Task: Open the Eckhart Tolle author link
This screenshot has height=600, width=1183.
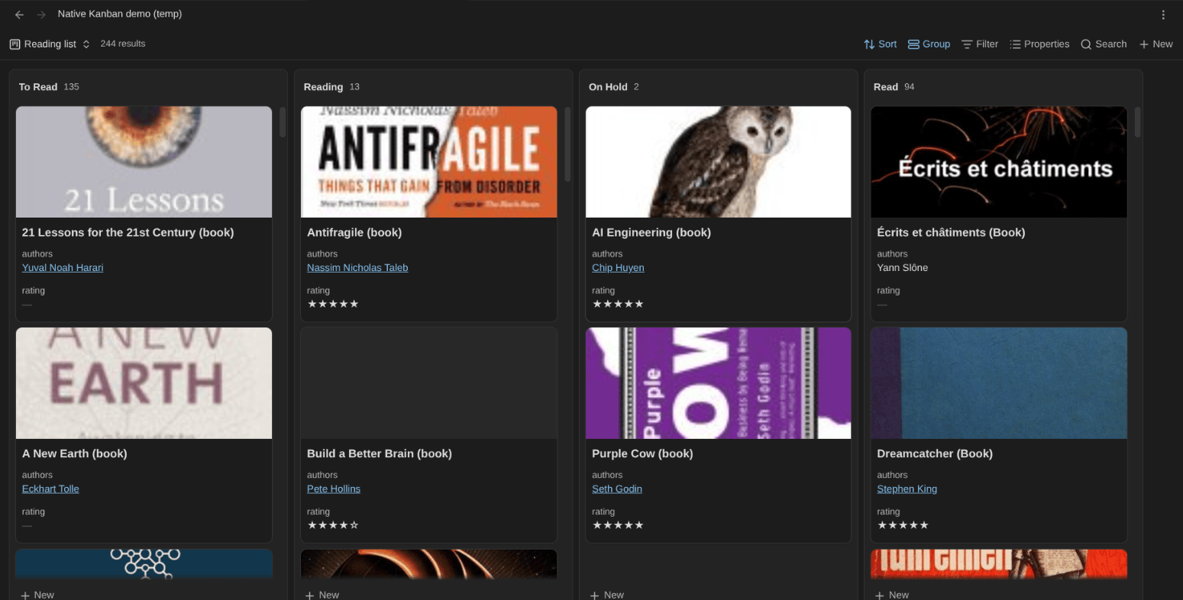Action: point(50,489)
